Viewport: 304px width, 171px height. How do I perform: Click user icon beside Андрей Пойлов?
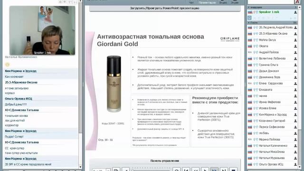tap(295, 52)
